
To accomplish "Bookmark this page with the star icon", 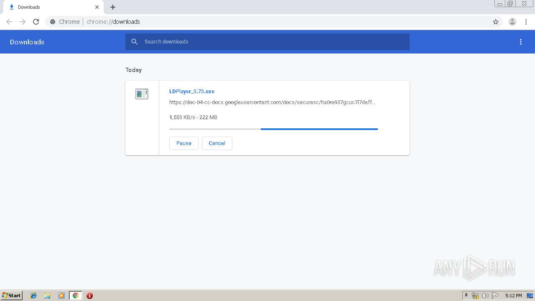I will point(496,22).
